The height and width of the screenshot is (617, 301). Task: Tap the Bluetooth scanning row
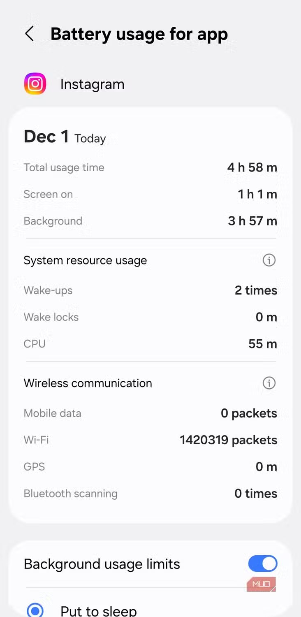coord(150,494)
